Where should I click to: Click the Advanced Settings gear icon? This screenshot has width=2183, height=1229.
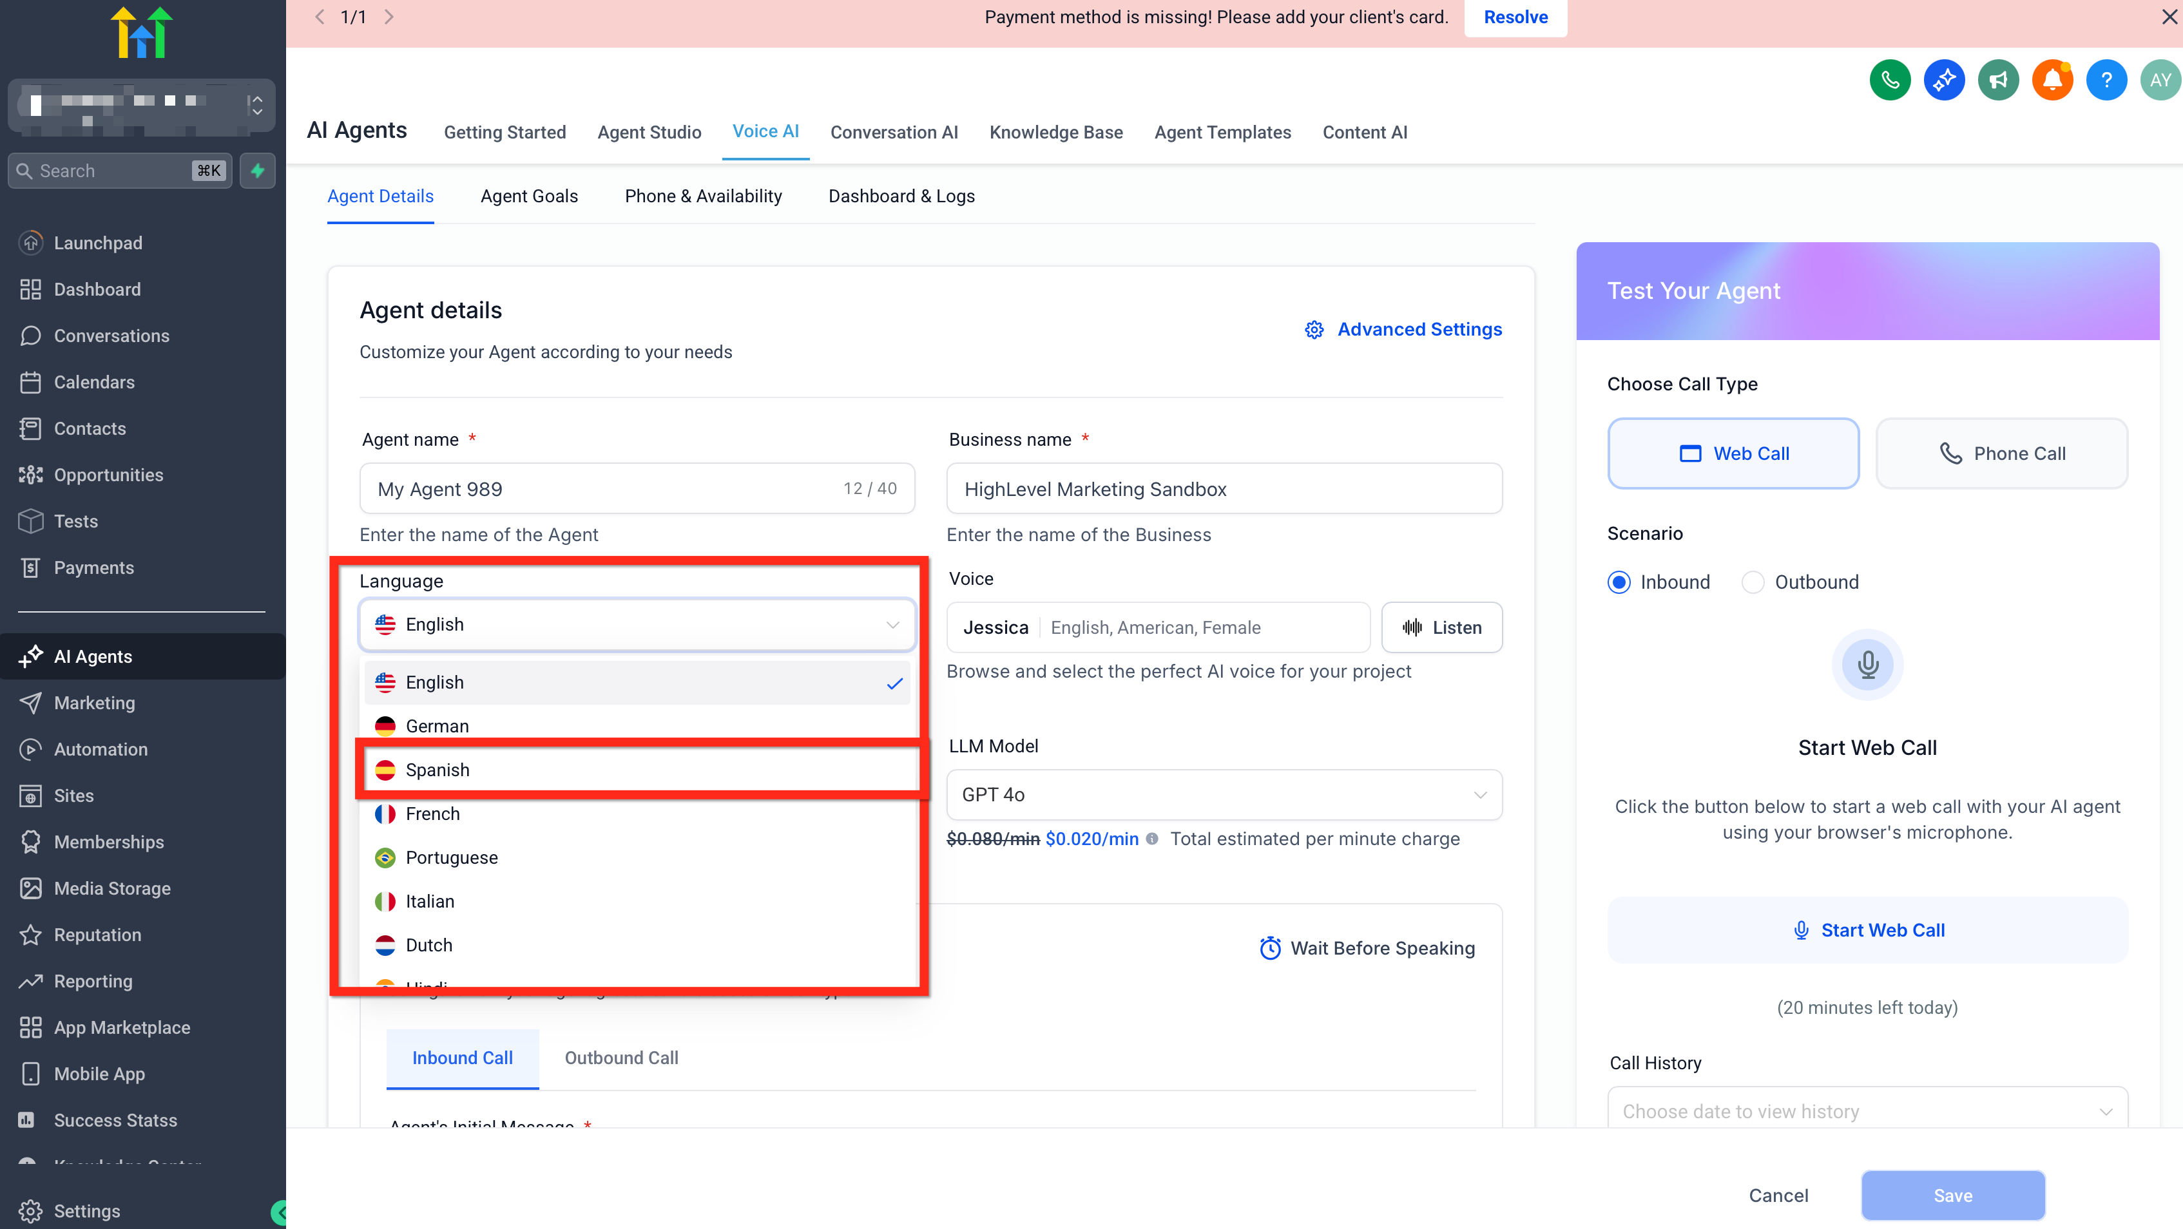1314,330
